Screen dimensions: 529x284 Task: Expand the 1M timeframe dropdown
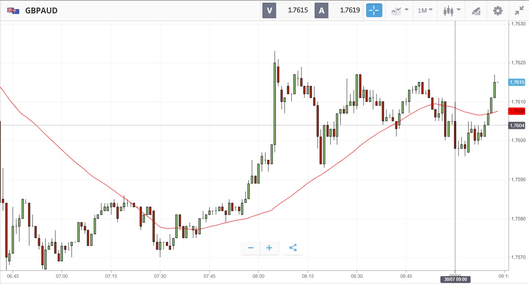[425, 11]
